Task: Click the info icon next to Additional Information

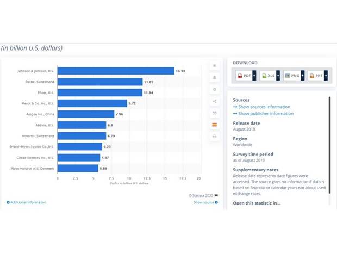Action: tap(8, 202)
